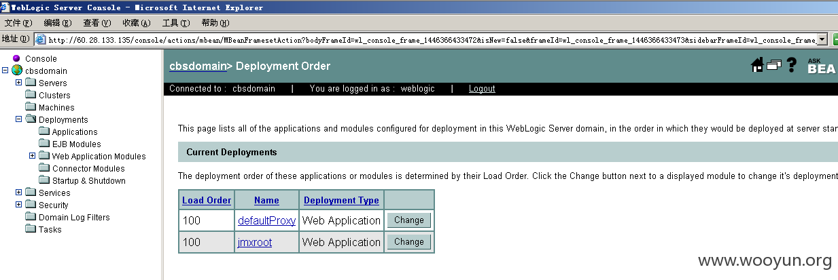Screen dimensions: 838x280
Task: Open the help question mark icon
Action: click(791, 65)
